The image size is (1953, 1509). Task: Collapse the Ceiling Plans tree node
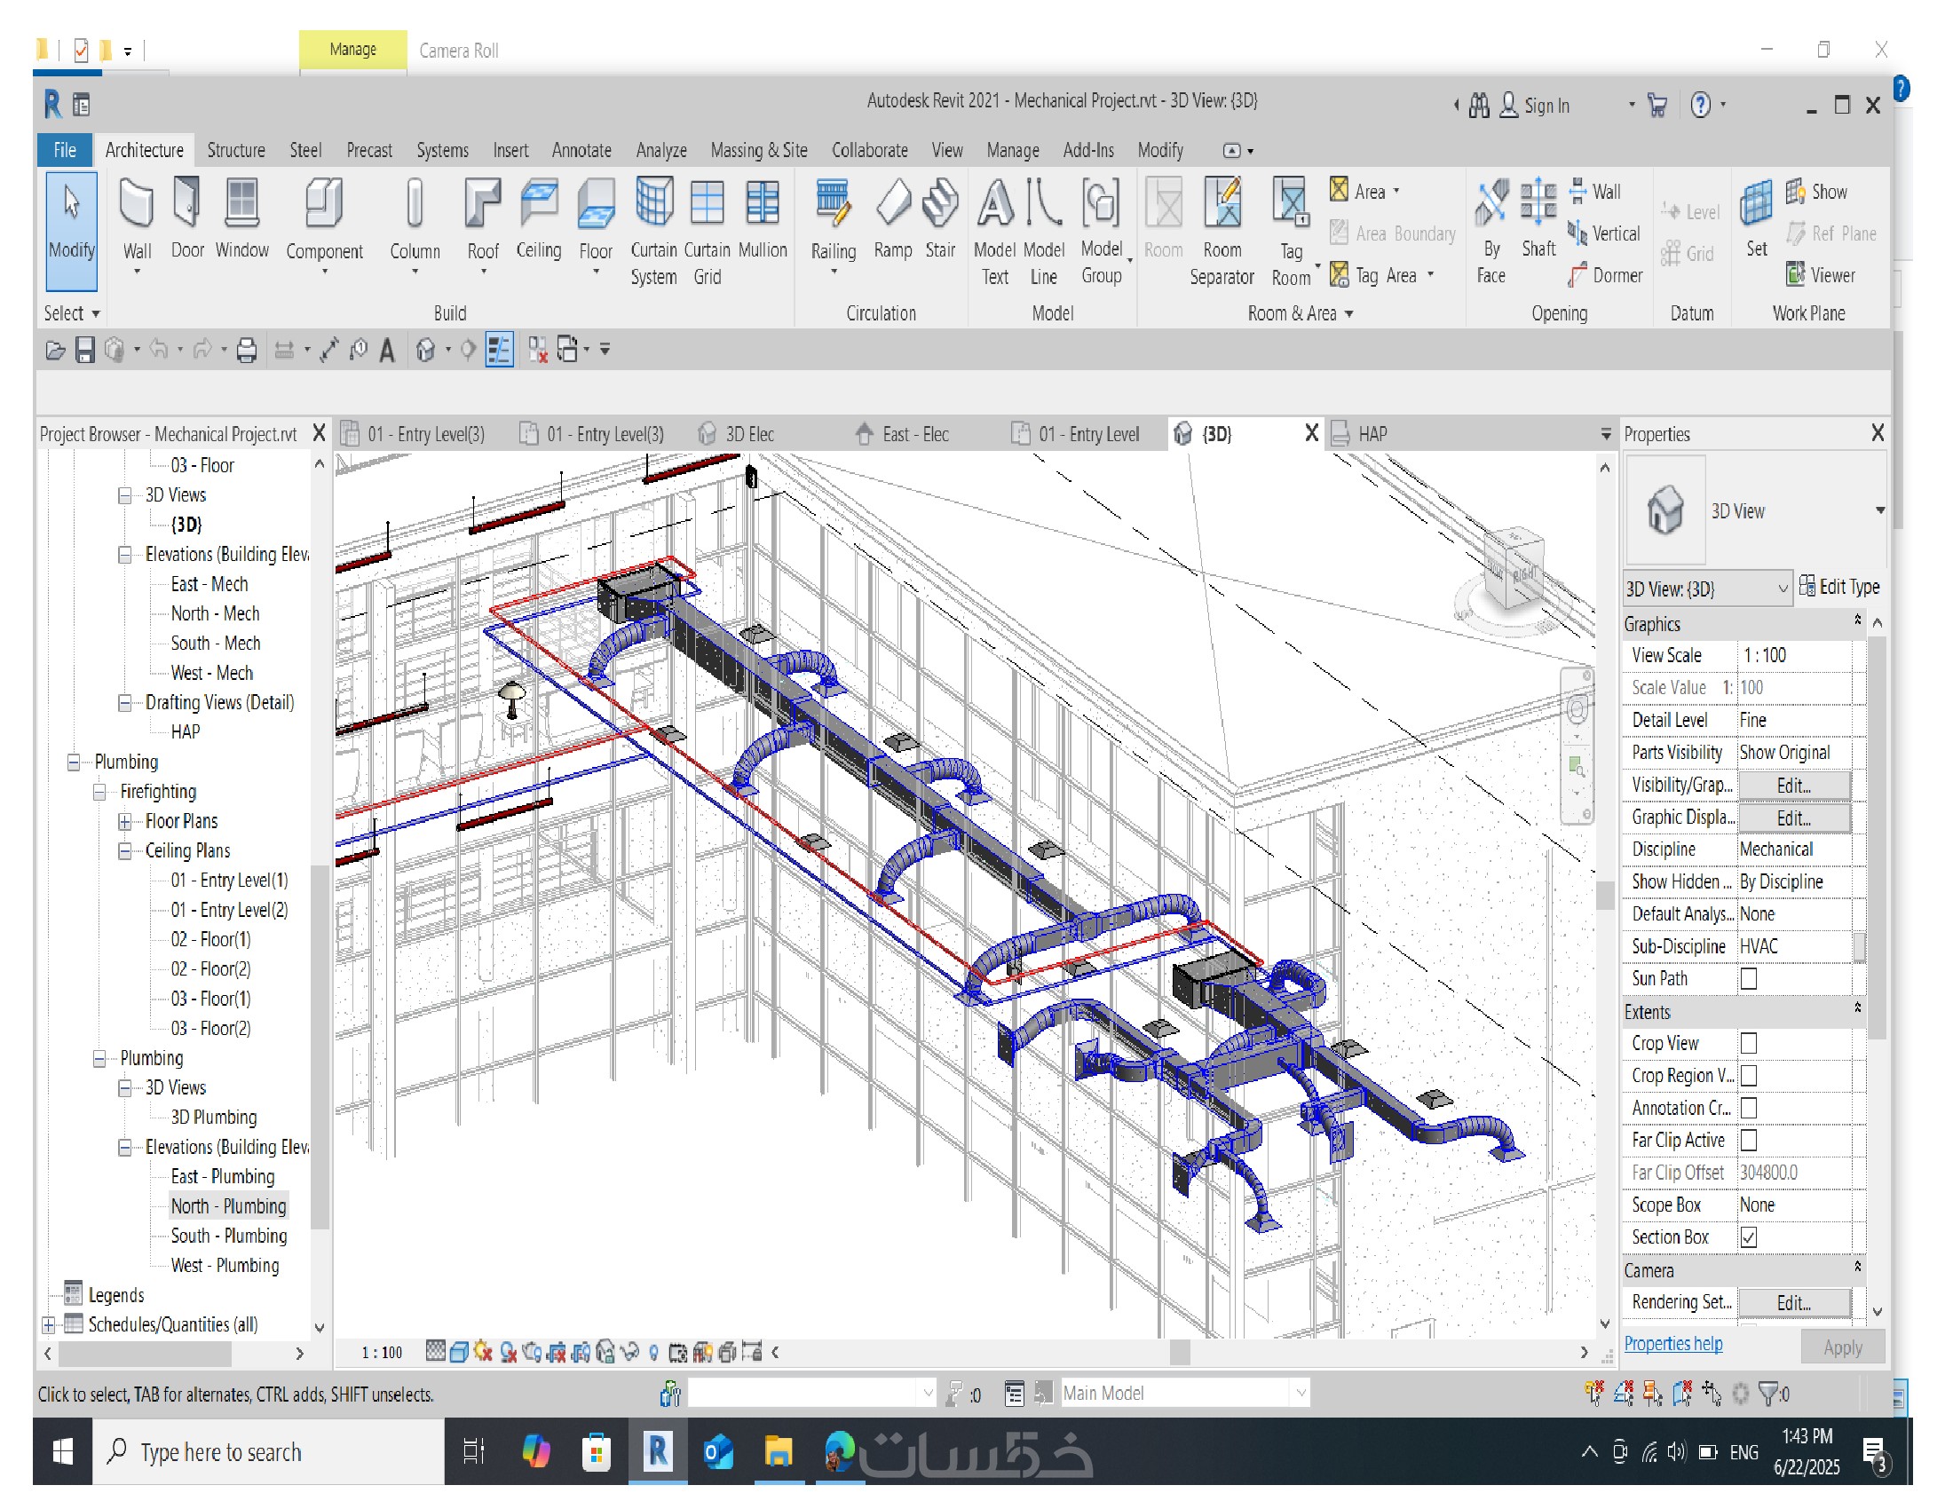pos(125,850)
